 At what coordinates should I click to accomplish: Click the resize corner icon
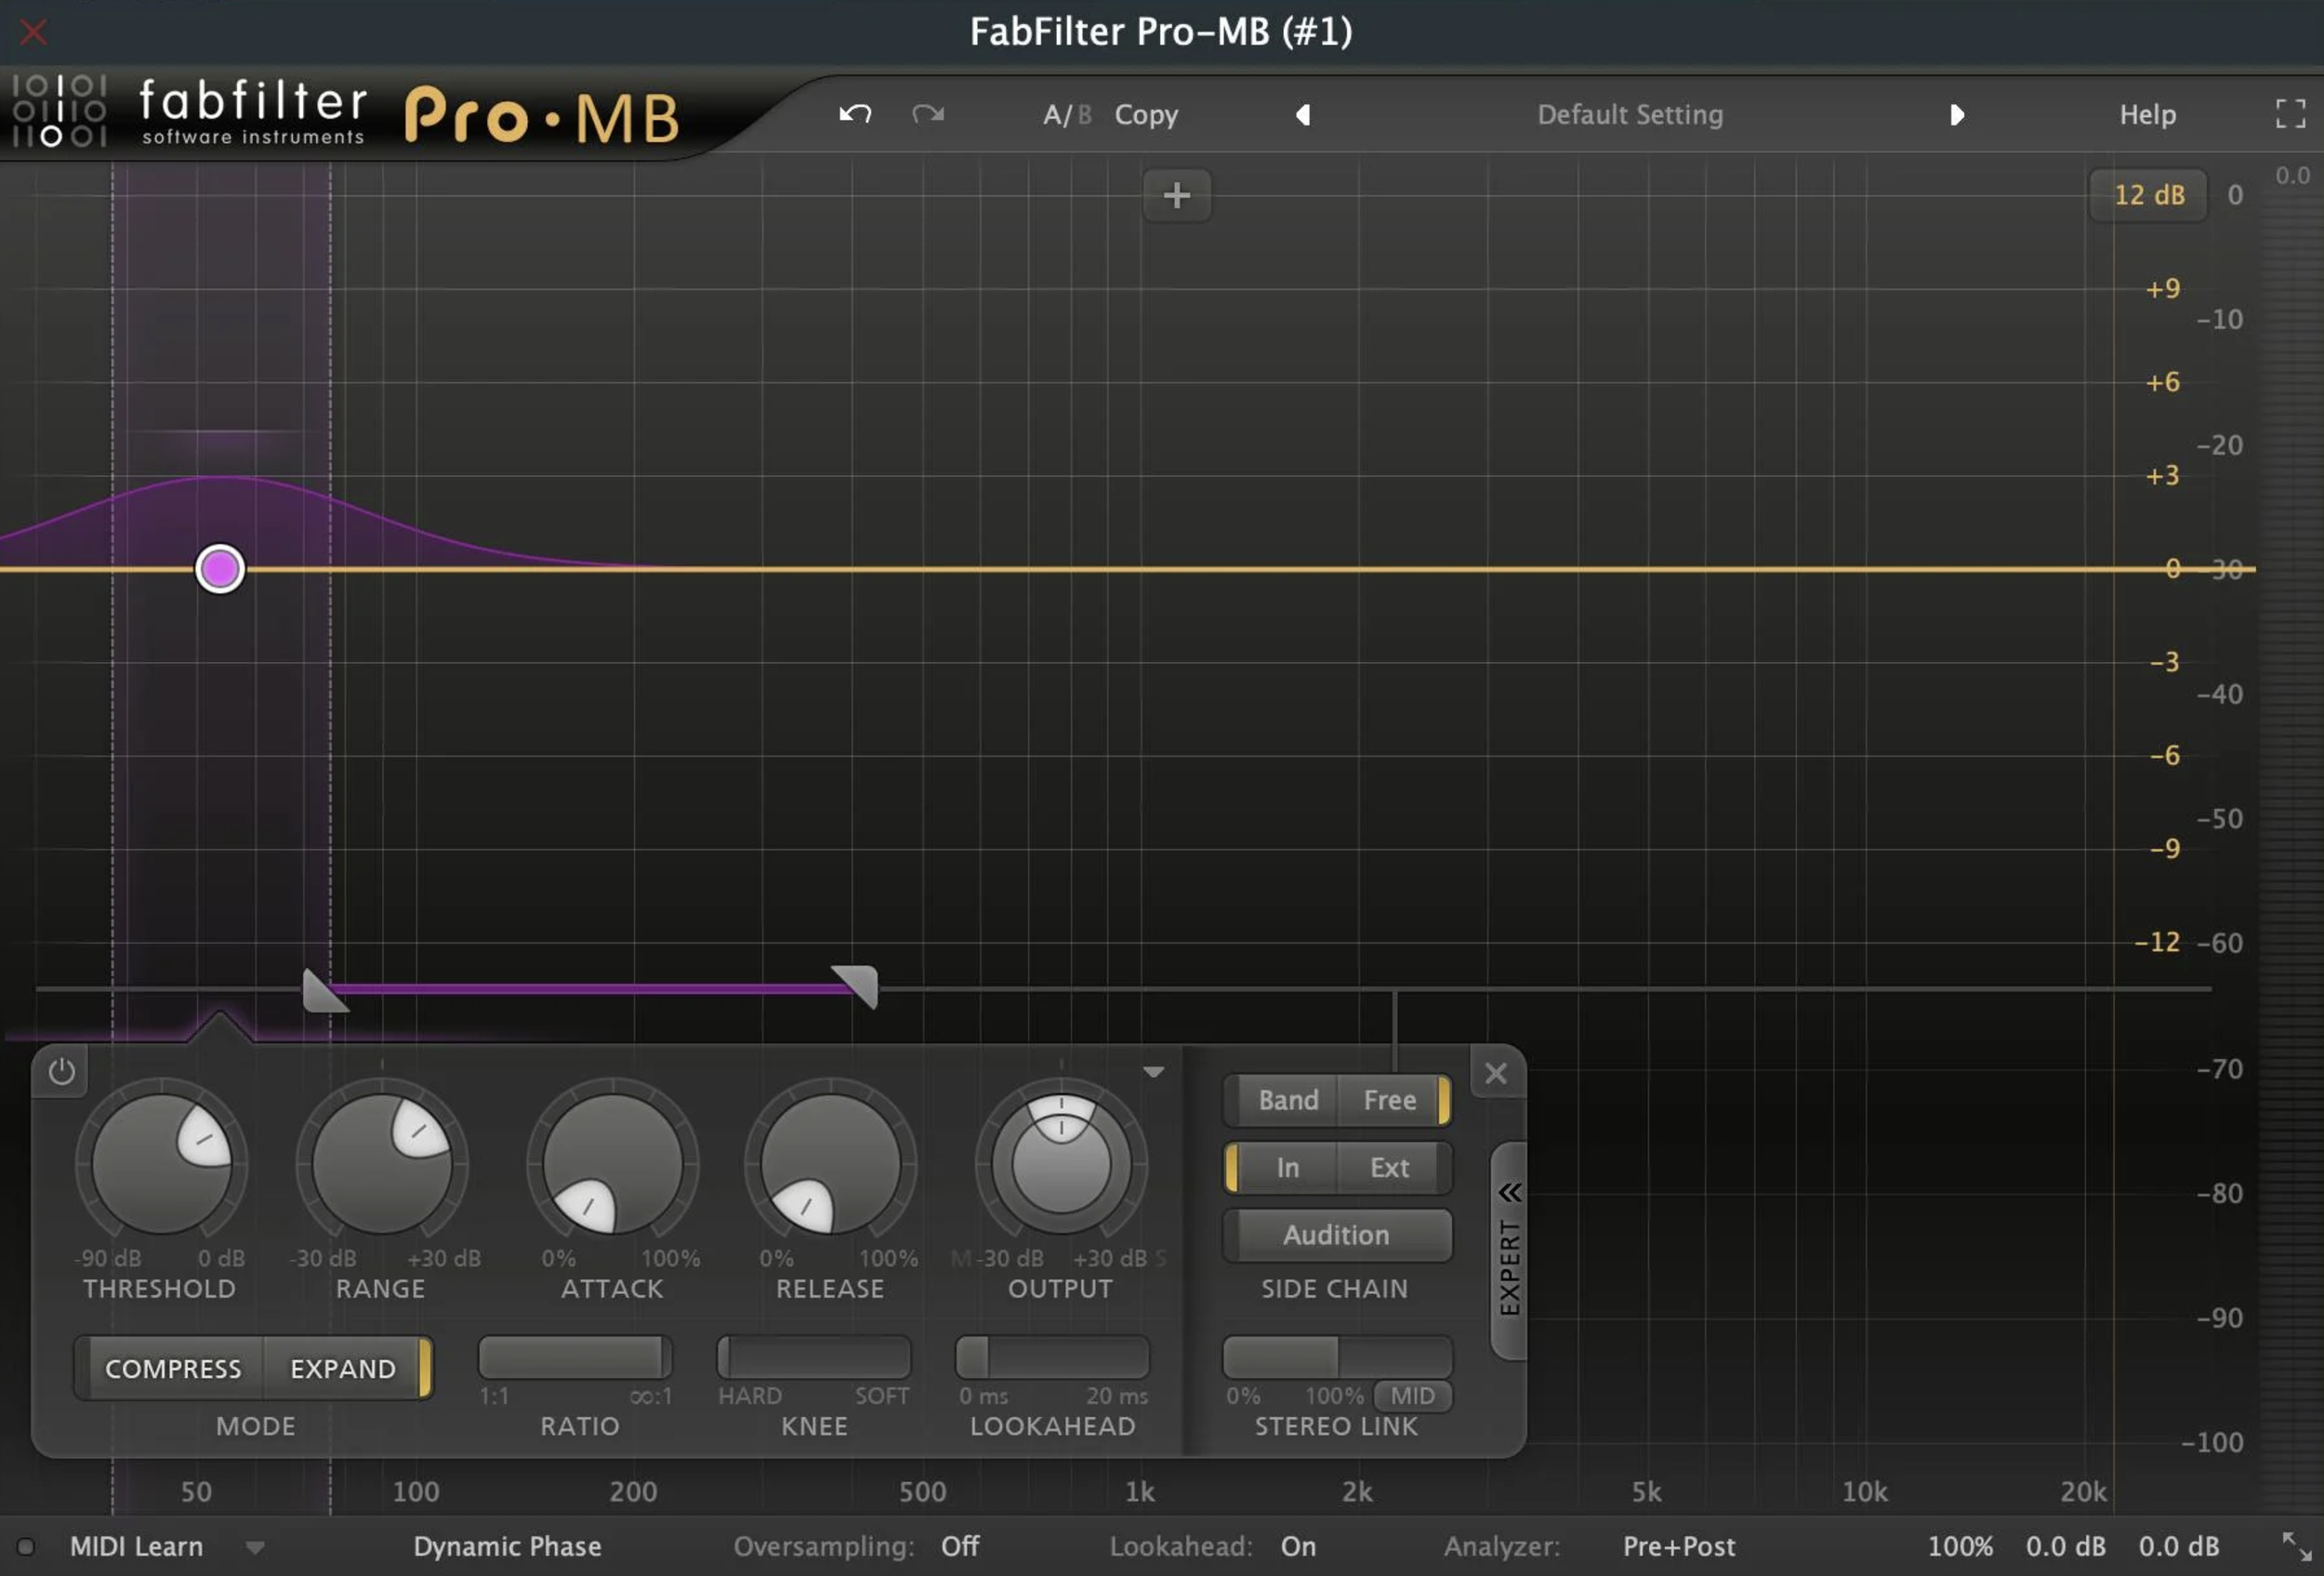pyautogui.click(x=2296, y=1546)
